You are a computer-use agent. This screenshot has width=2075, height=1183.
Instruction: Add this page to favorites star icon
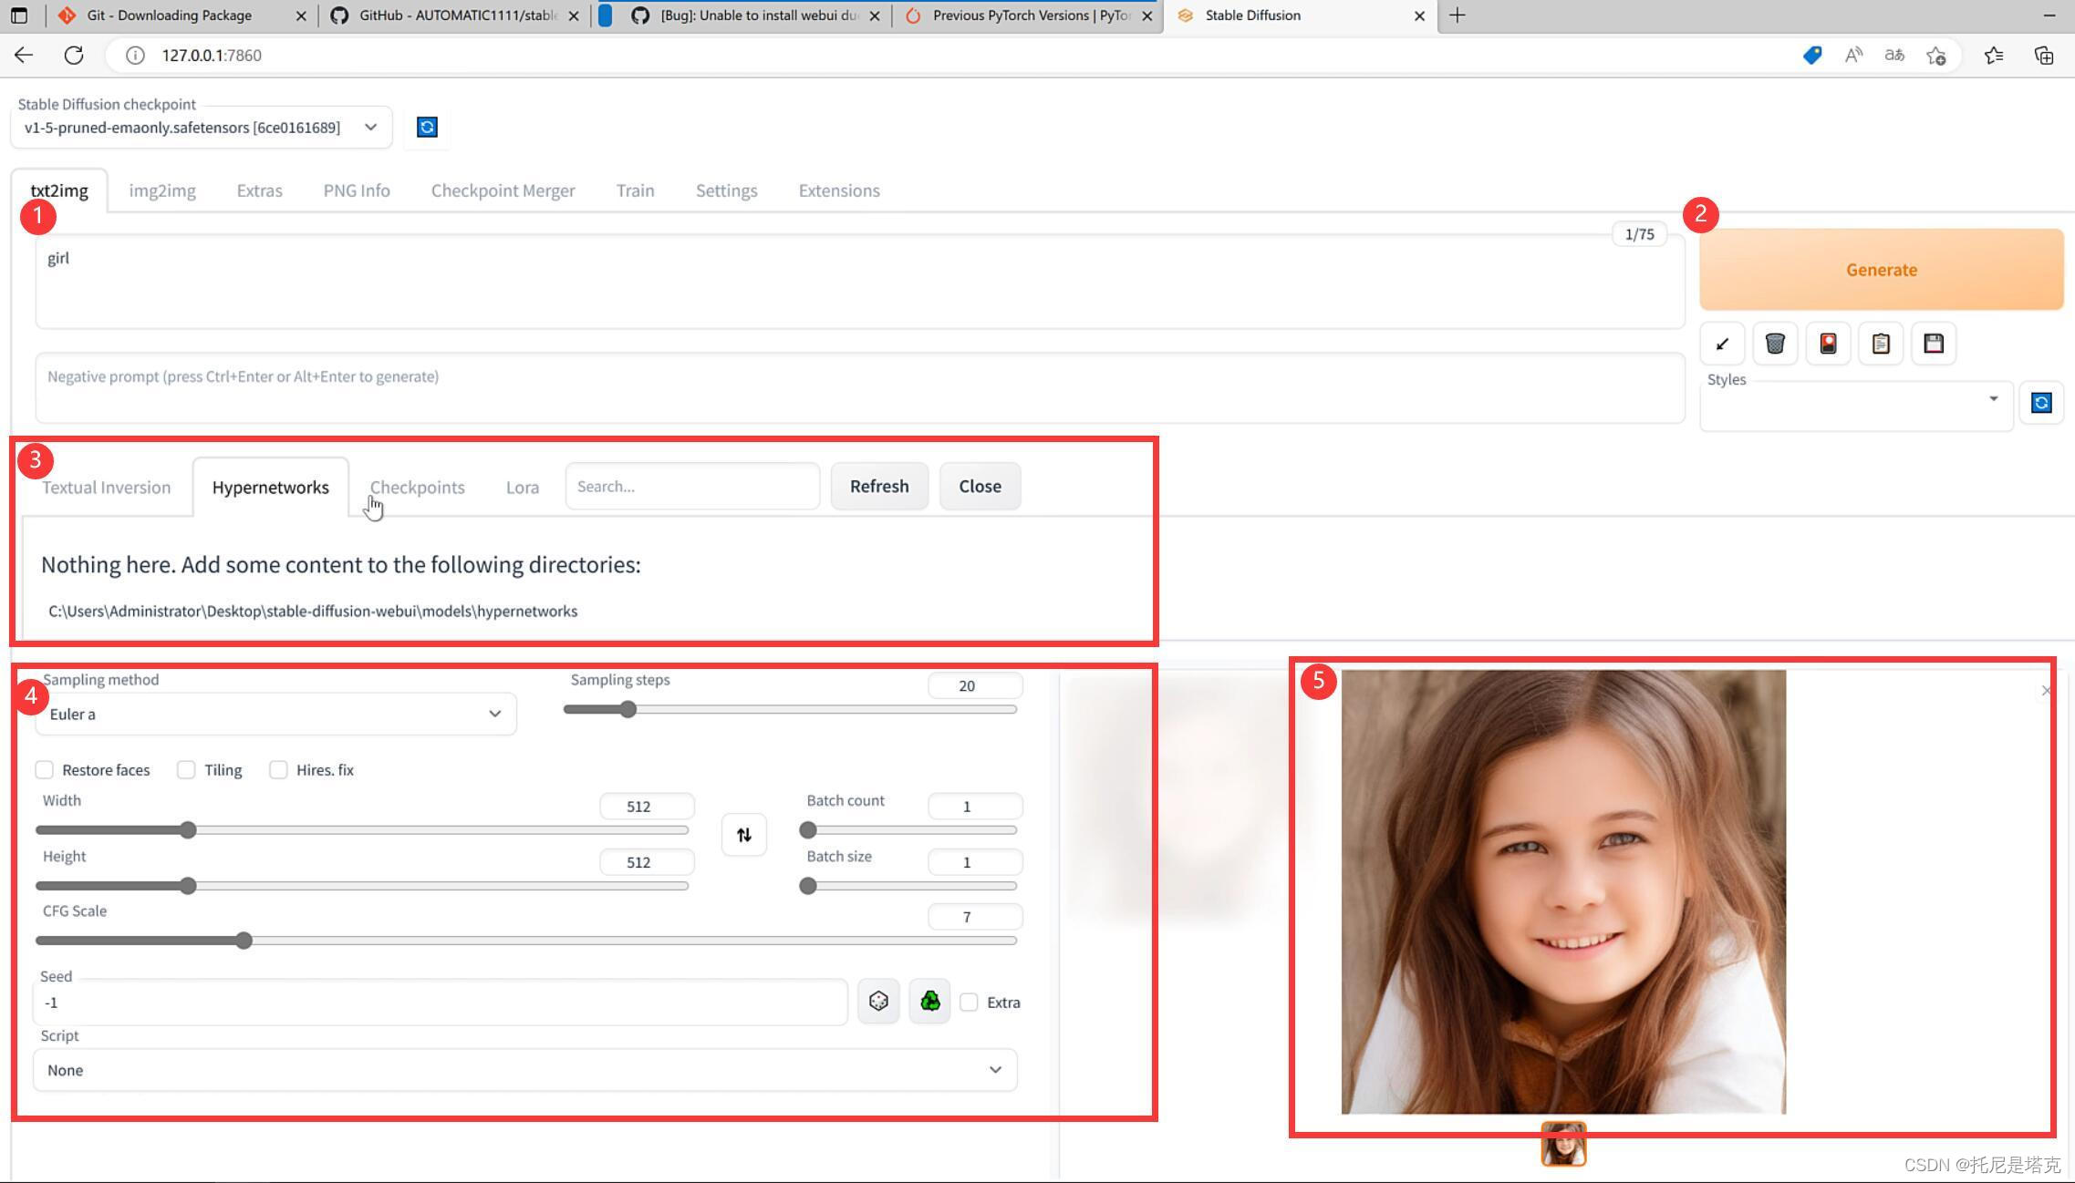(1936, 56)
